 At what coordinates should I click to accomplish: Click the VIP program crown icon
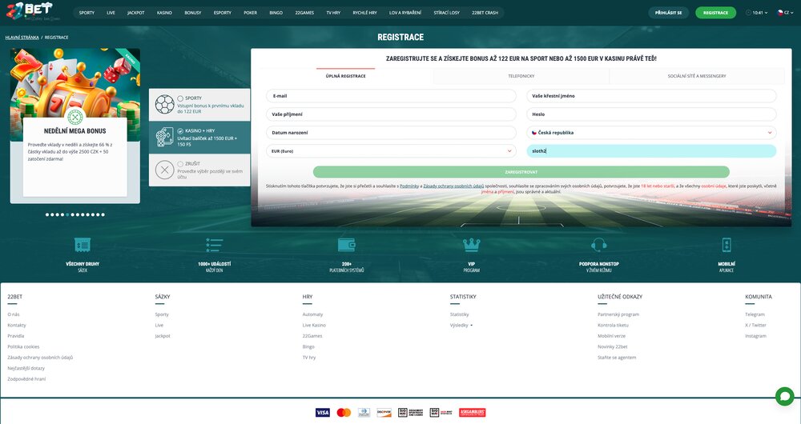point(471,245)
